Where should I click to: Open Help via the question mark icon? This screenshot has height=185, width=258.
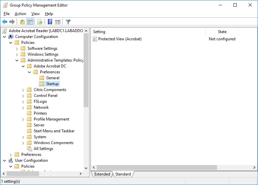(x=50, y=22)
